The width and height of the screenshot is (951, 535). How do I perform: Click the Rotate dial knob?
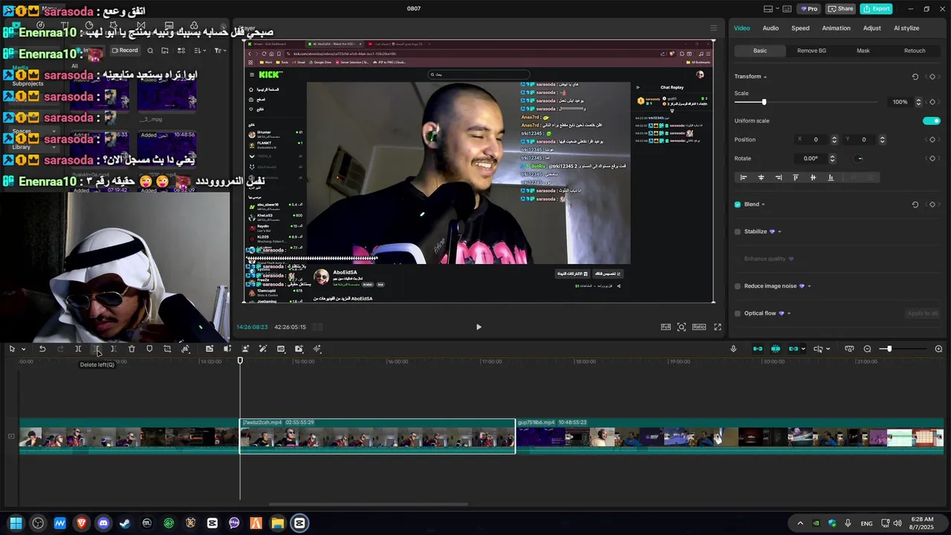click(x=860, y=158)
